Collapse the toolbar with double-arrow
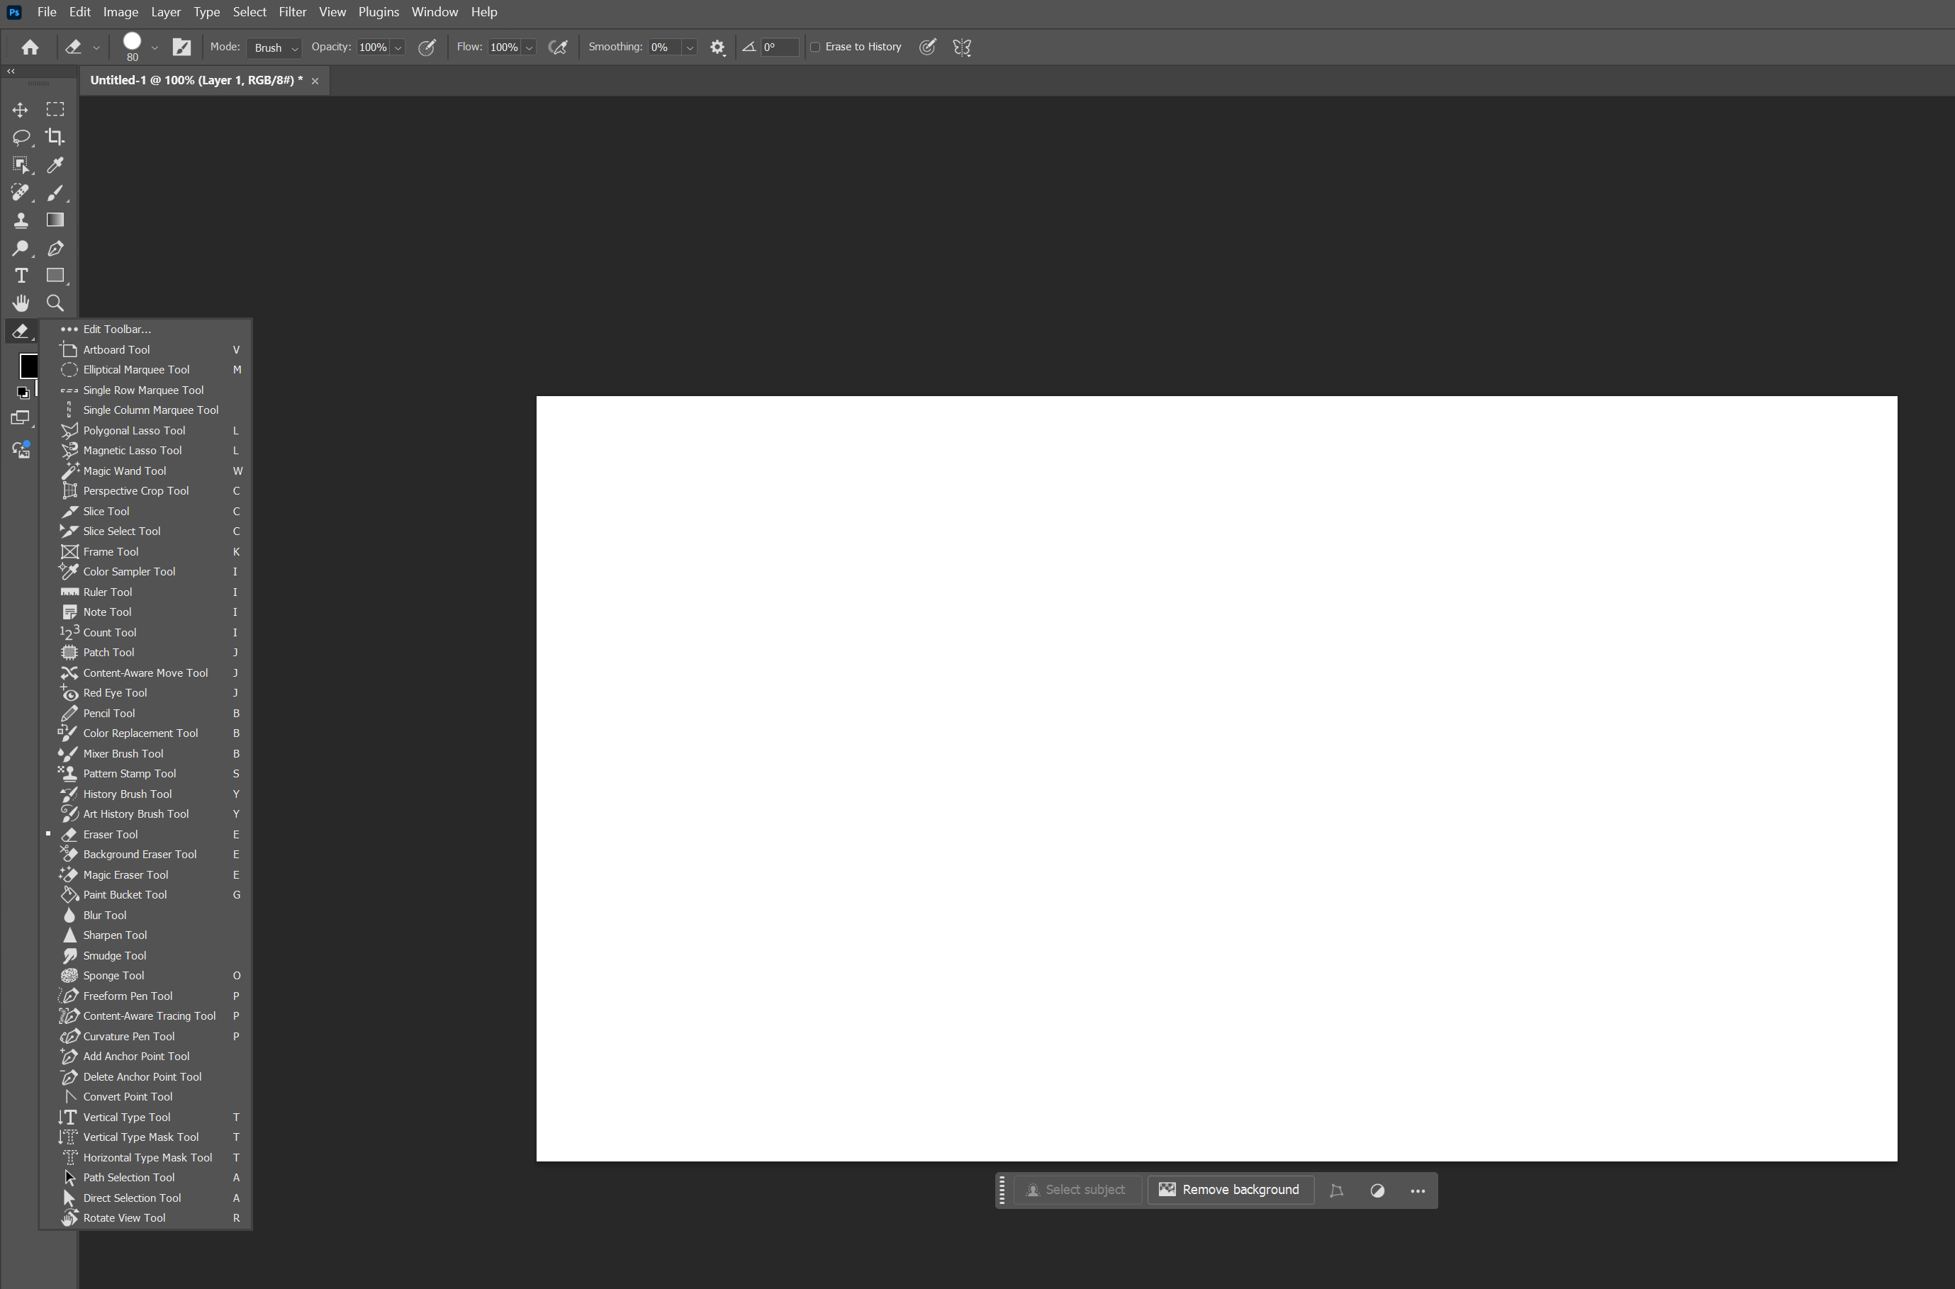This screenshot has height=1289, width=1955. click(x=11, y=72)
